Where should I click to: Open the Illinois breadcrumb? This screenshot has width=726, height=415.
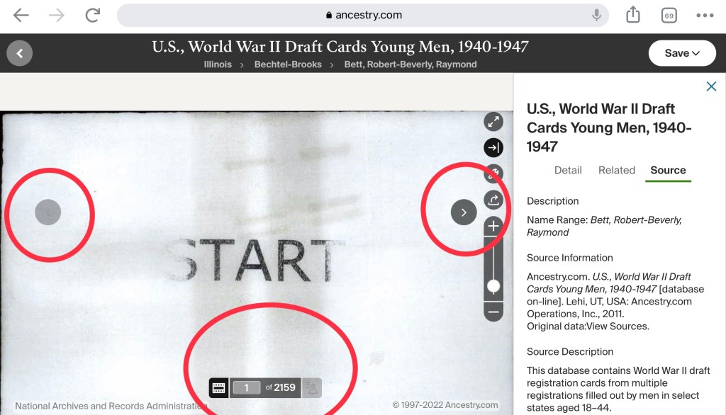pyautogui.click(x=218, y=64)
